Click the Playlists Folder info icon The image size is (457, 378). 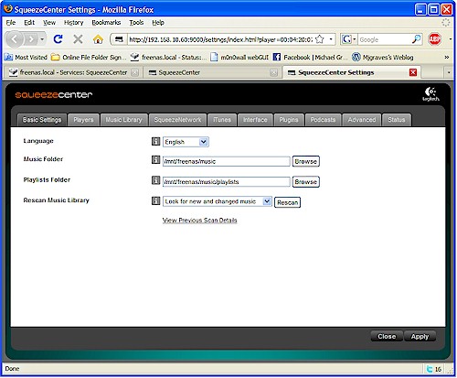tap(155, 180)
